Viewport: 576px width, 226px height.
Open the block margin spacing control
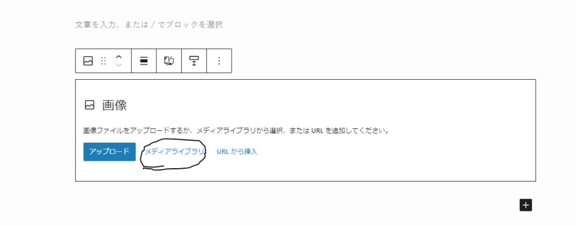pyautogui.click(x=194, y=61)
